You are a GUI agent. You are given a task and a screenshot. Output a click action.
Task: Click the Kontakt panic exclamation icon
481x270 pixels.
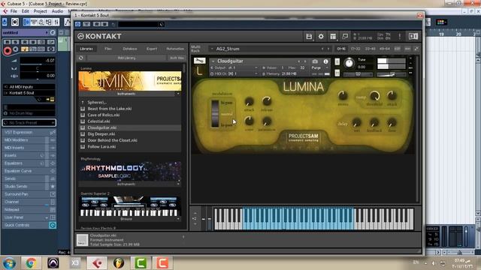click(x=399, y=37)
